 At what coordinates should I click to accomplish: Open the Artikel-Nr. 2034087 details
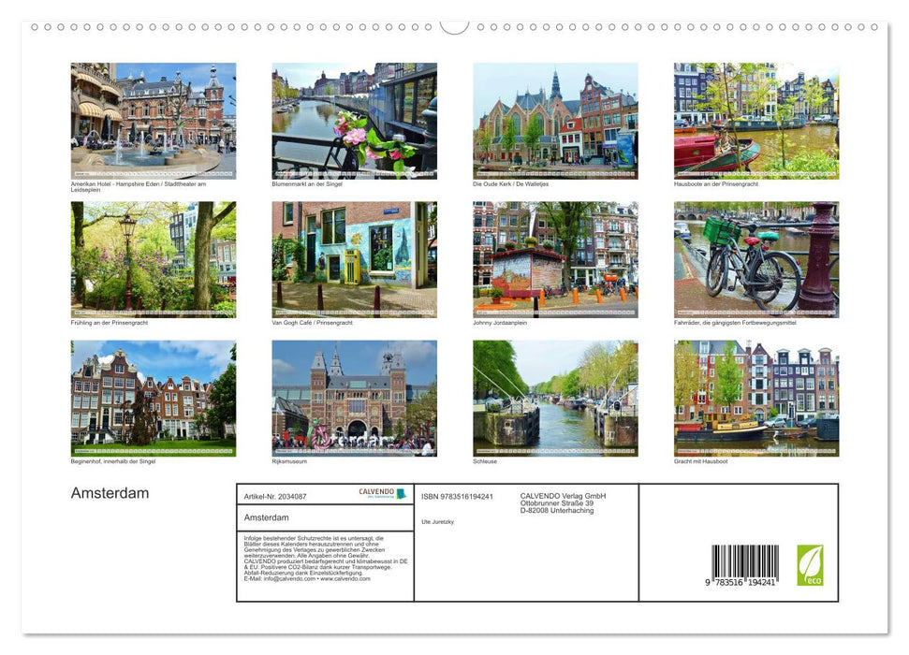point(275,496)
